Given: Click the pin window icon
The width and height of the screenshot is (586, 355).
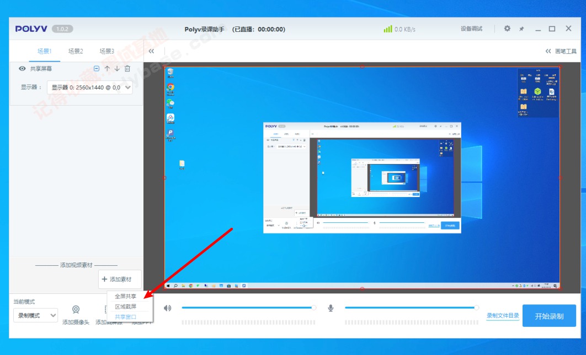Looking at the screenshot, I should coord(521,29).
